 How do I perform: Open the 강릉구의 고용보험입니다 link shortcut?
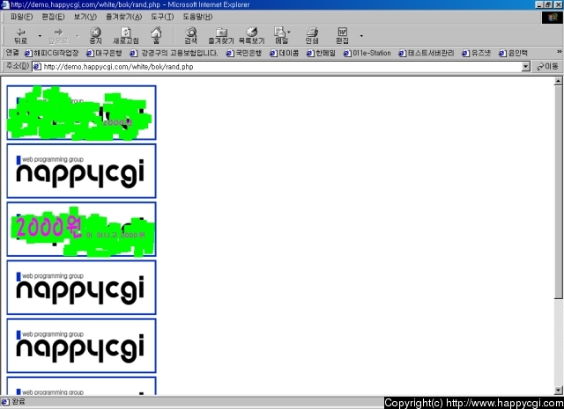174,53
